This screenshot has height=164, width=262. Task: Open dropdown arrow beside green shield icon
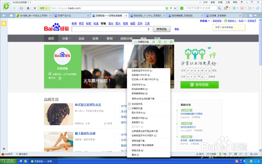click(x=238, y=8)
